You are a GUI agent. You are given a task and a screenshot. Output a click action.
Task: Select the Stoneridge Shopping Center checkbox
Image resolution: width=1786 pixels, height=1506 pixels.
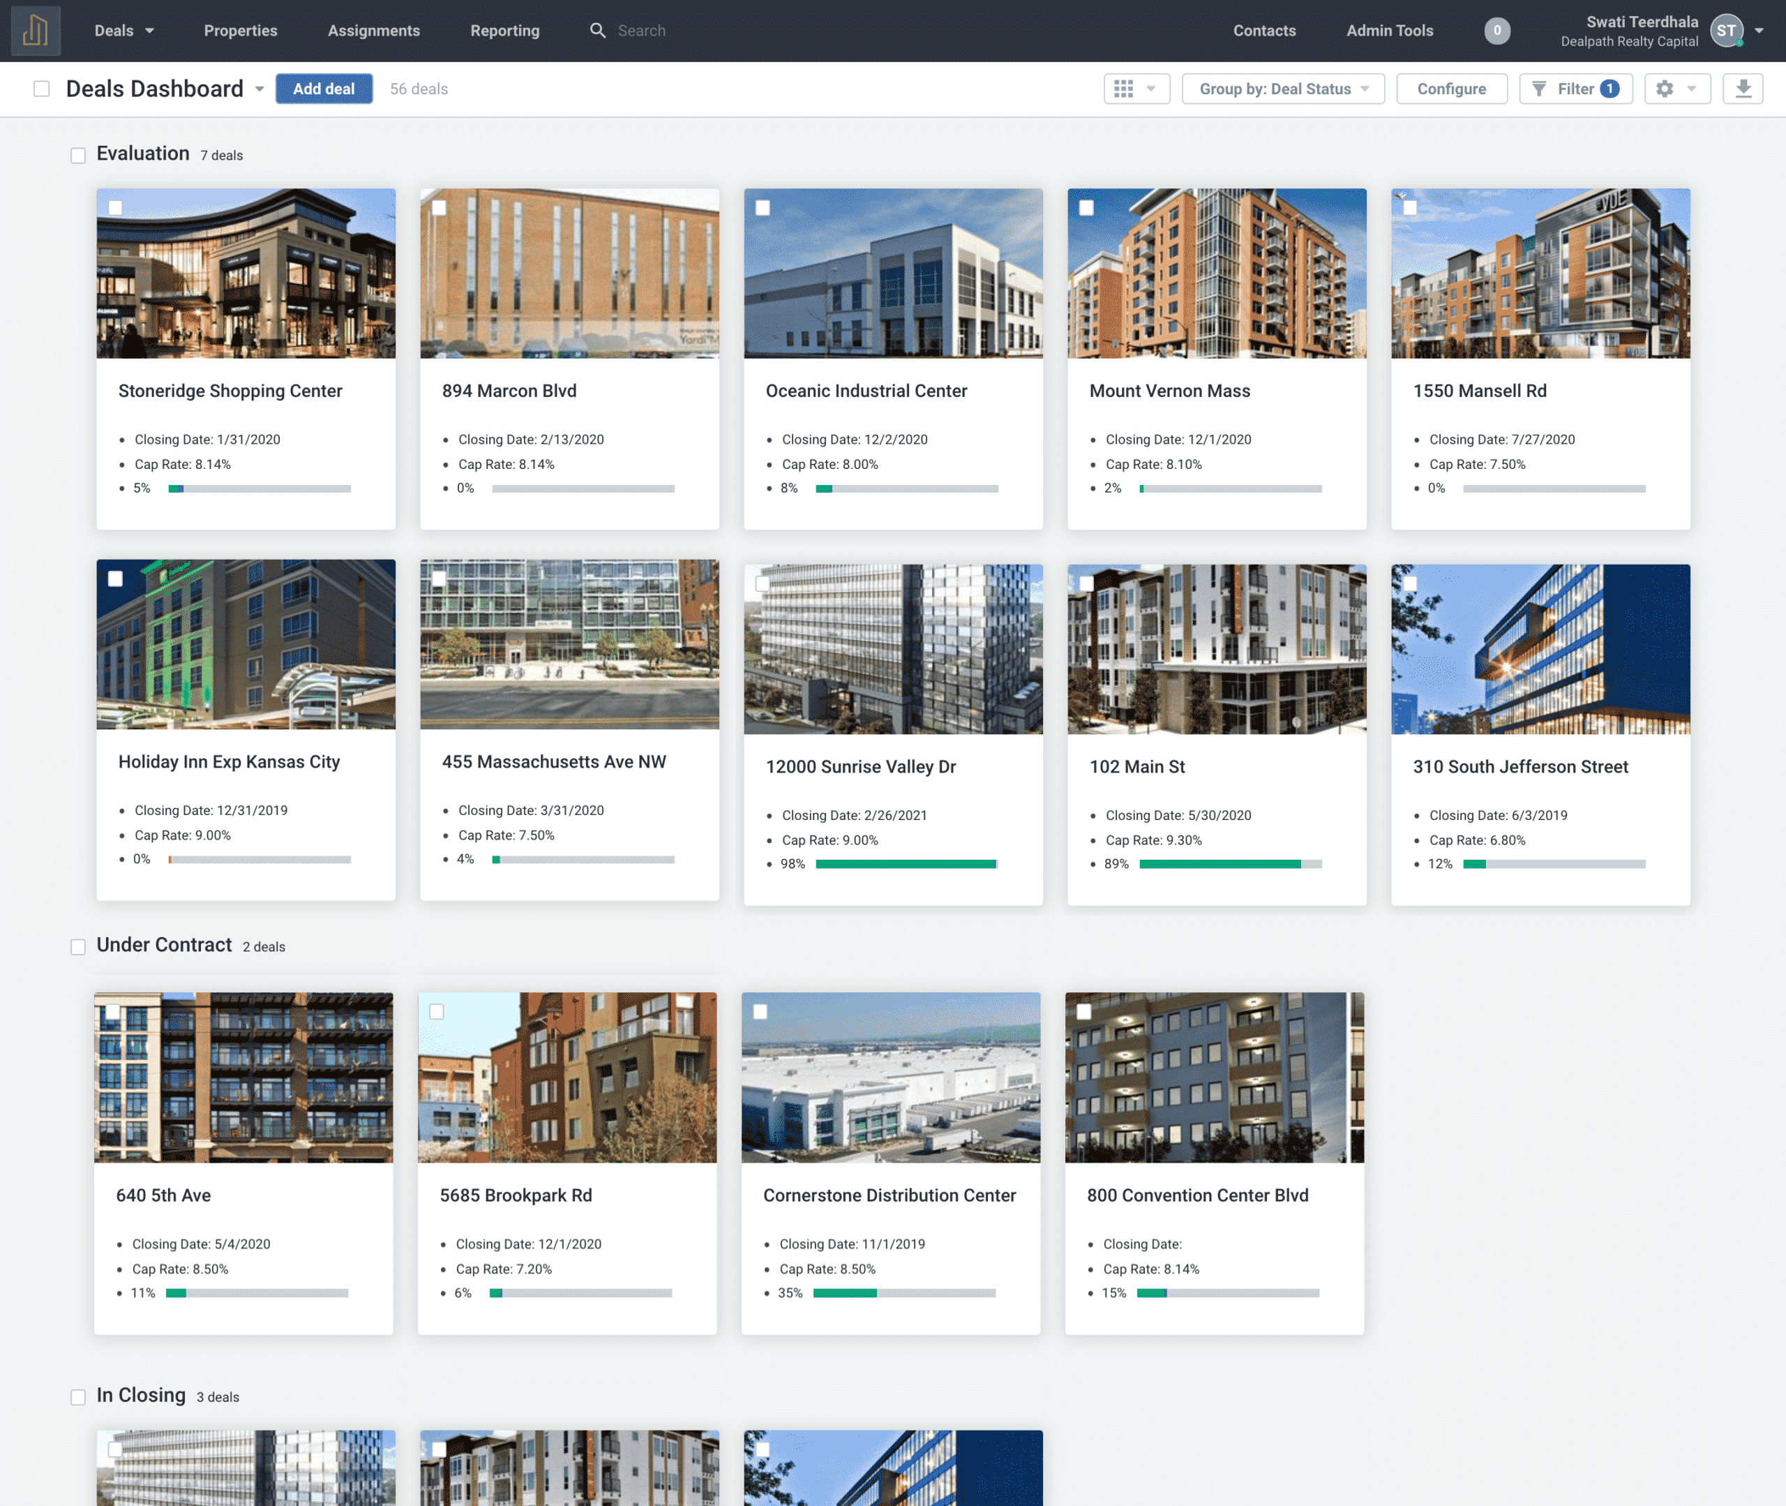115,207
